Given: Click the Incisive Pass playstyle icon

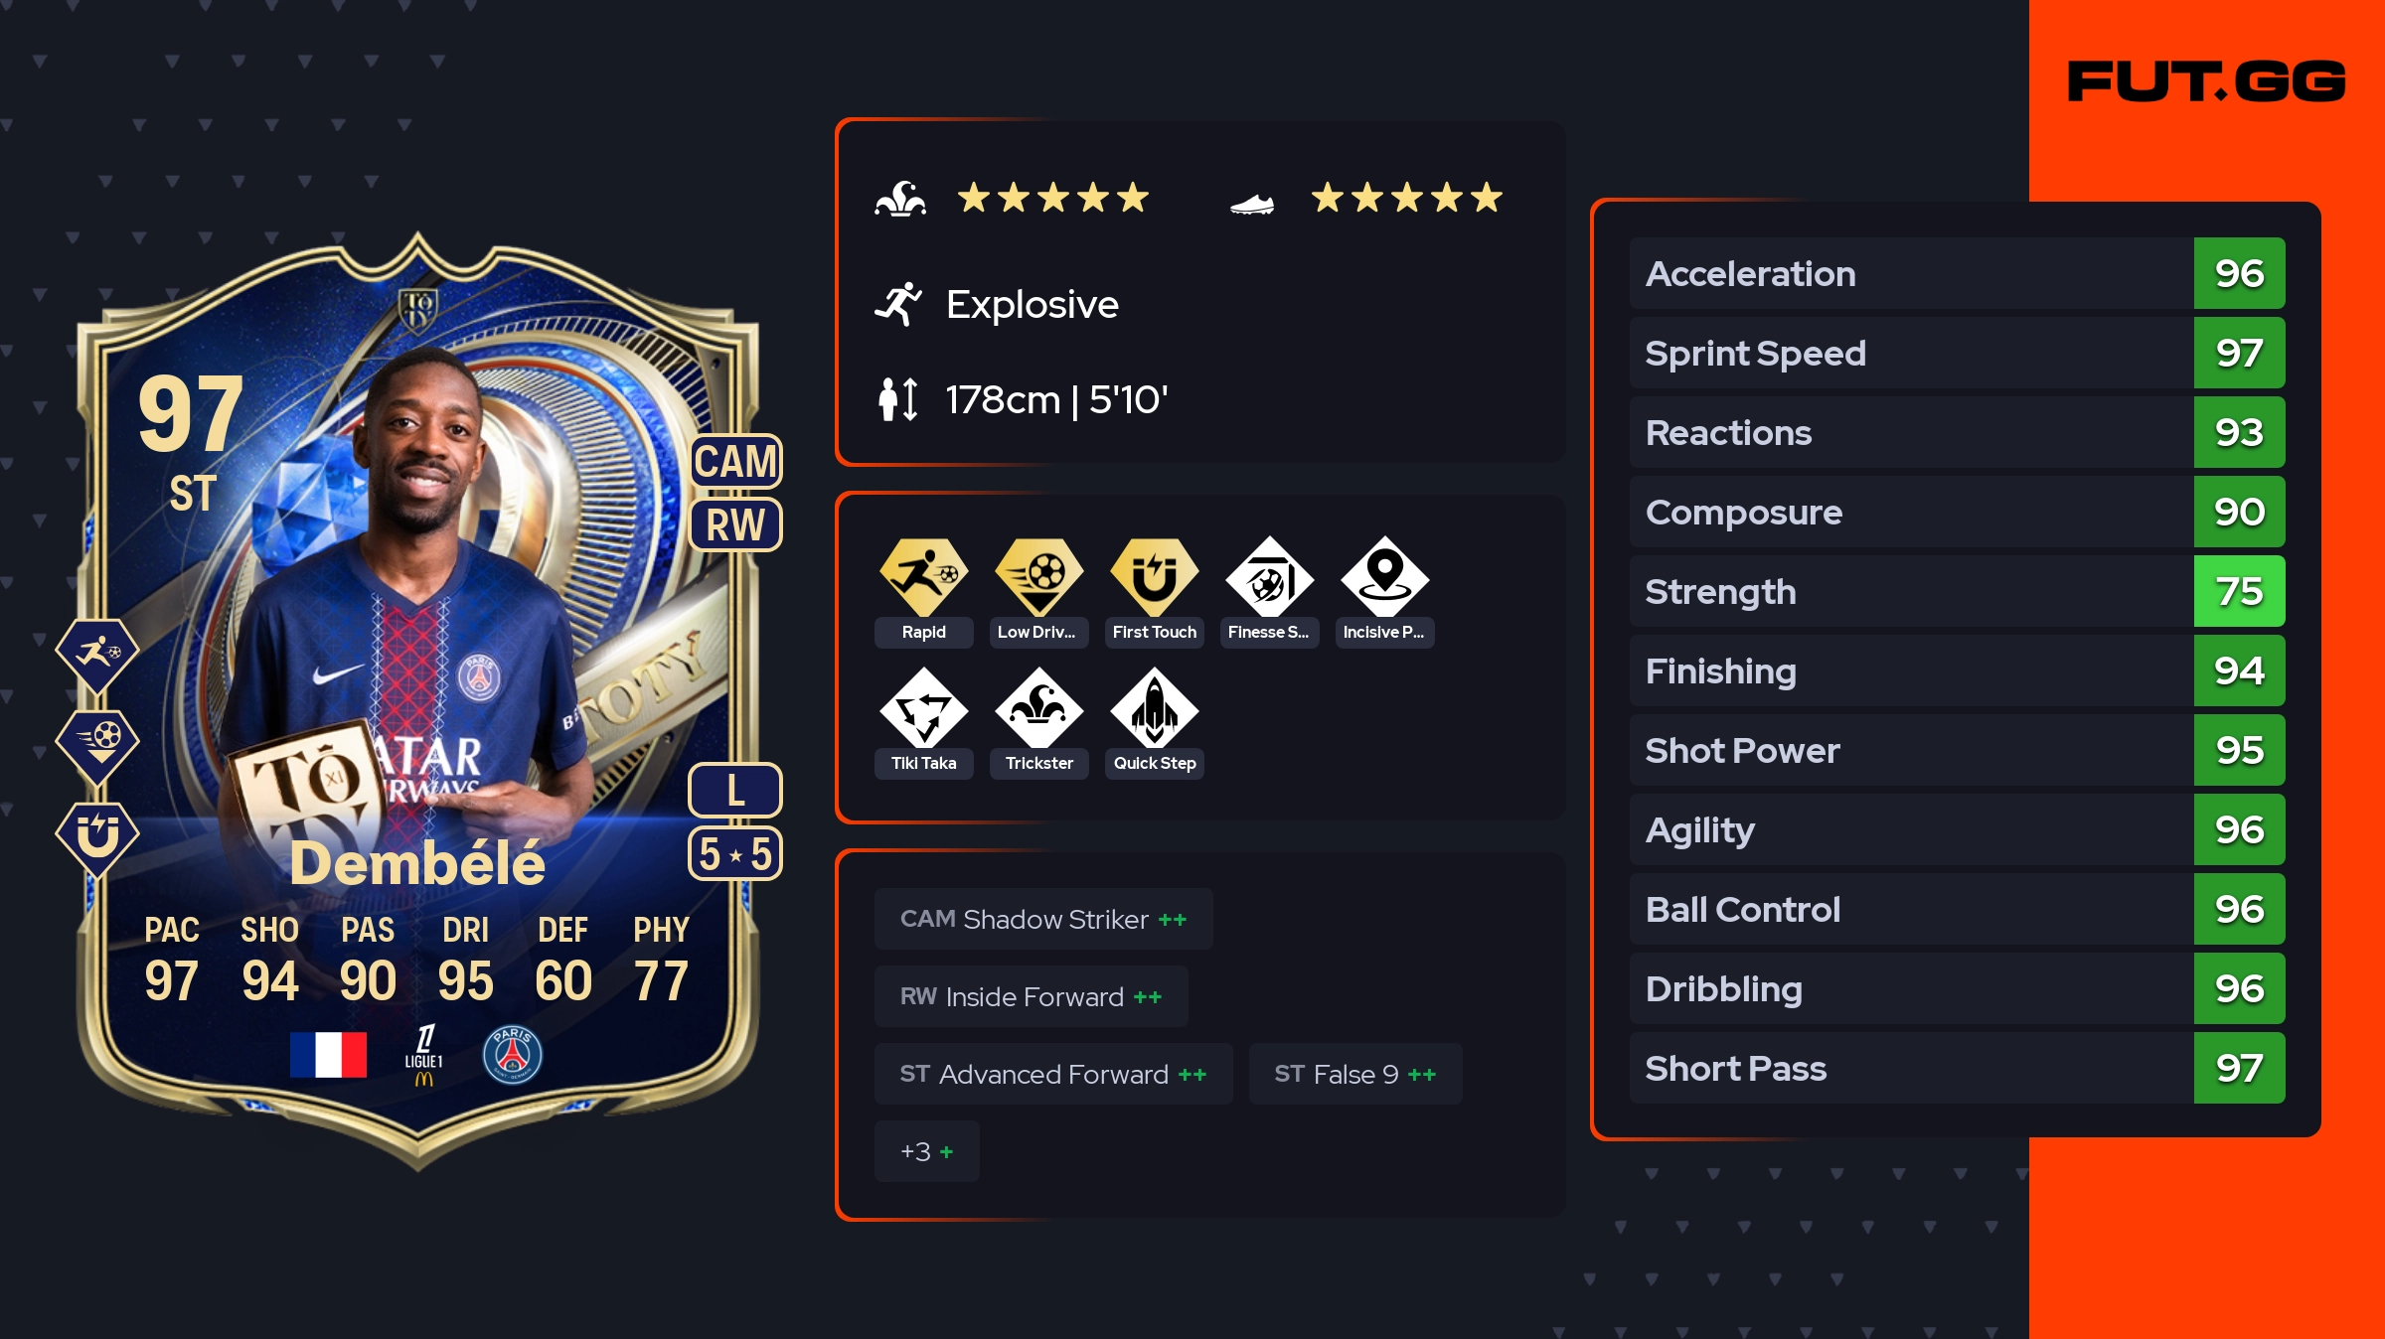Looking at the screenshot, I should click(1384, 576).
